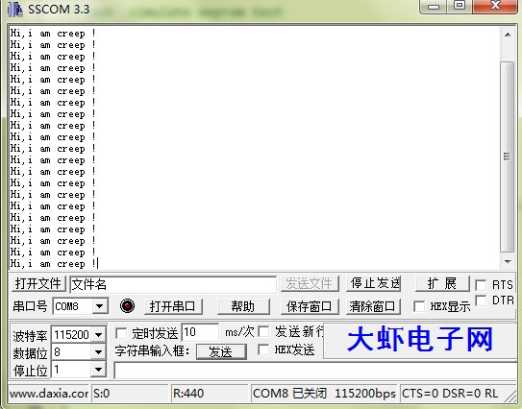Click the 发送文件 send file button
Viewport: 522px width, 409px height.
[x=310, y=283]
